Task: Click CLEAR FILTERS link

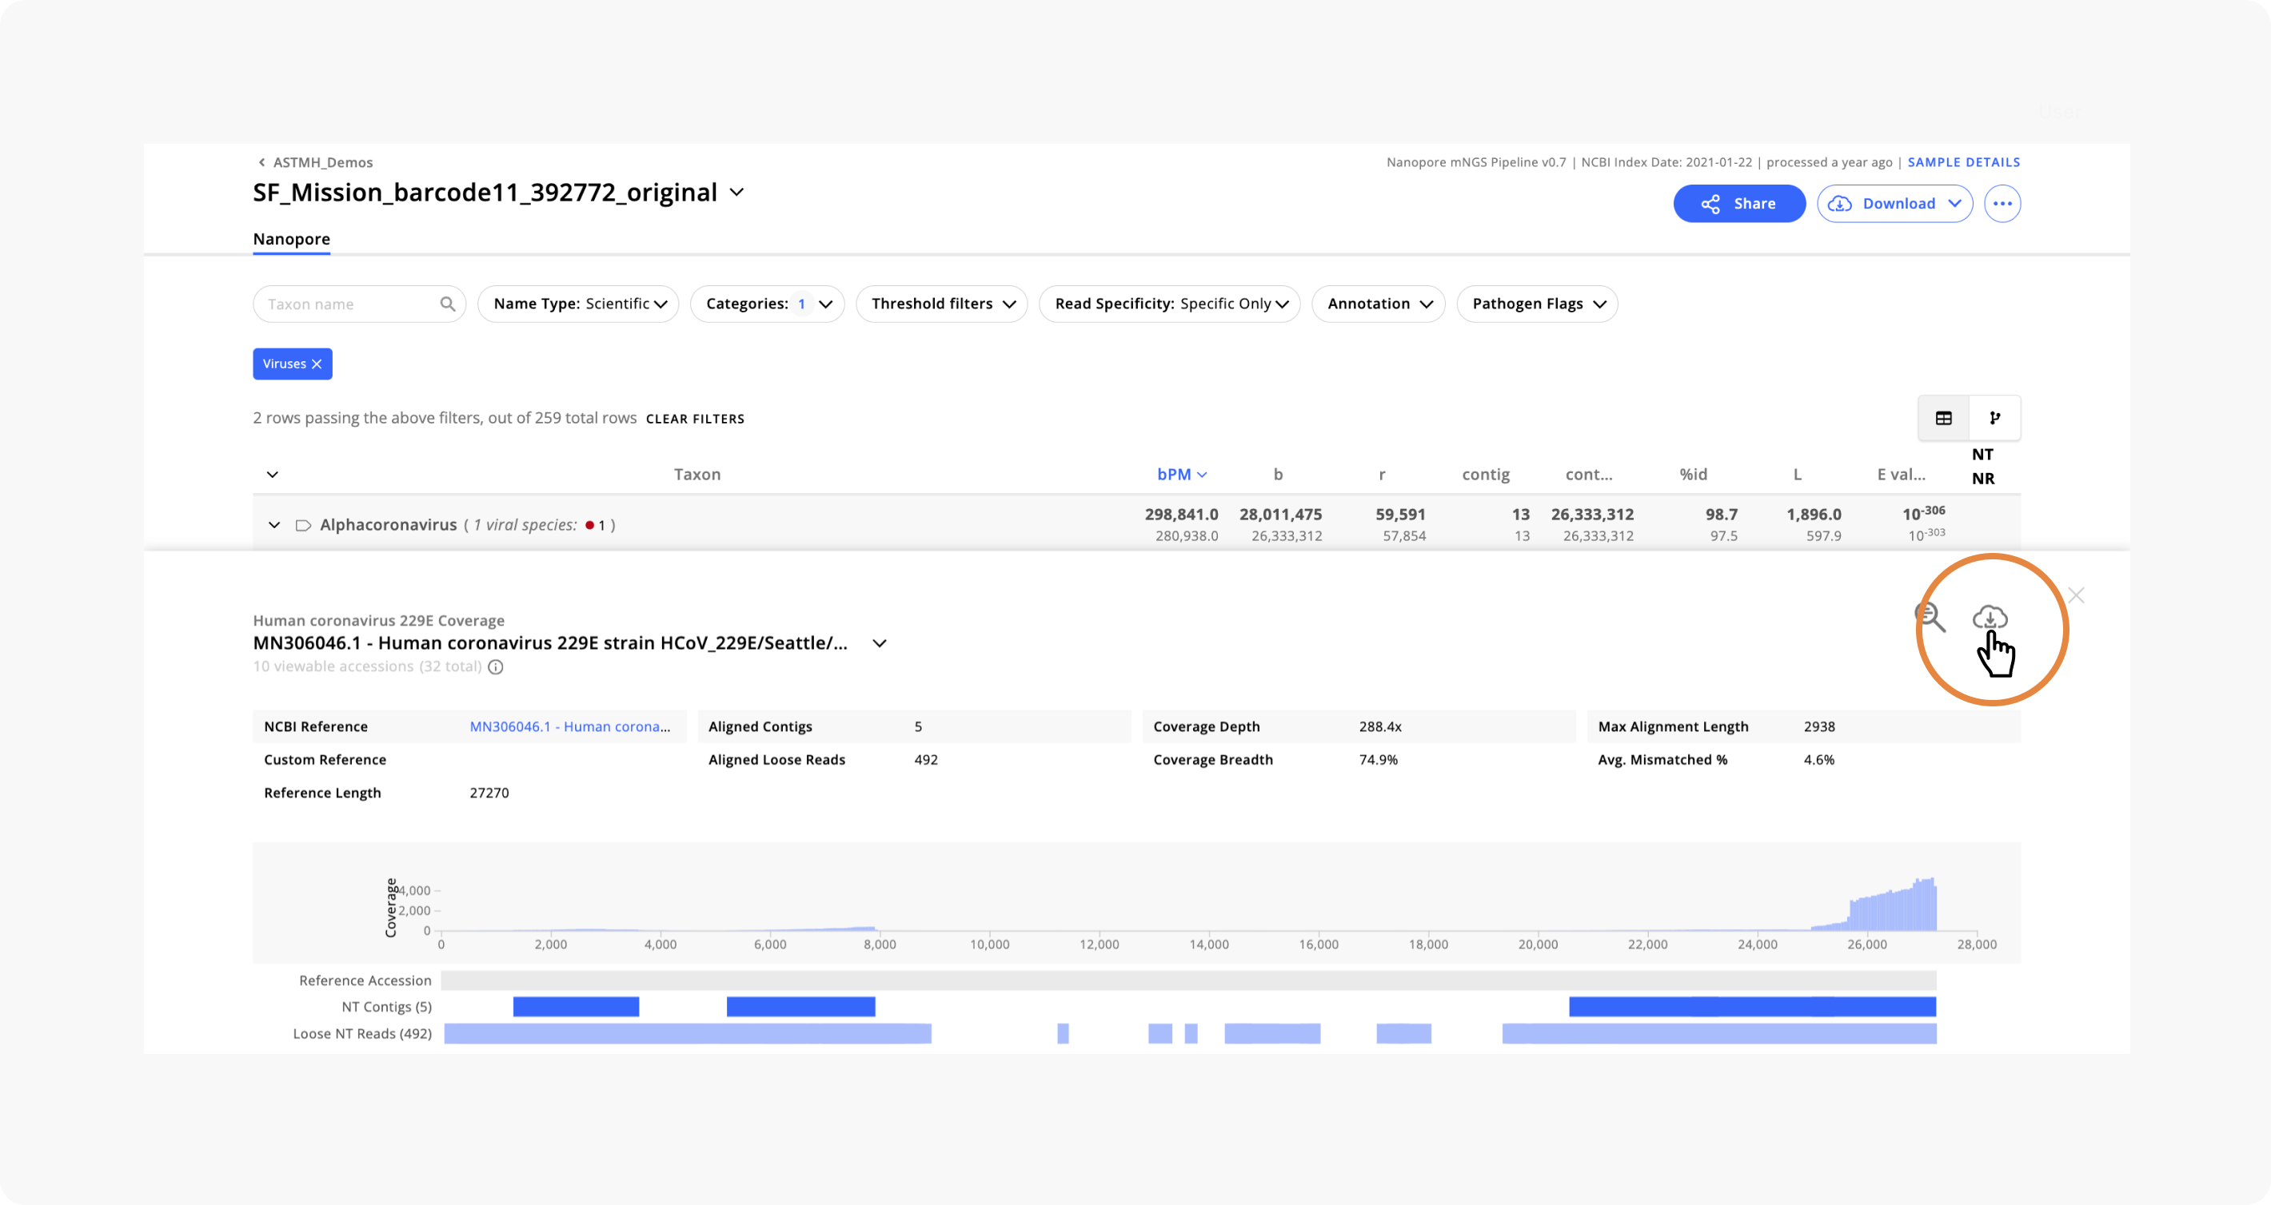Action: 695,420
